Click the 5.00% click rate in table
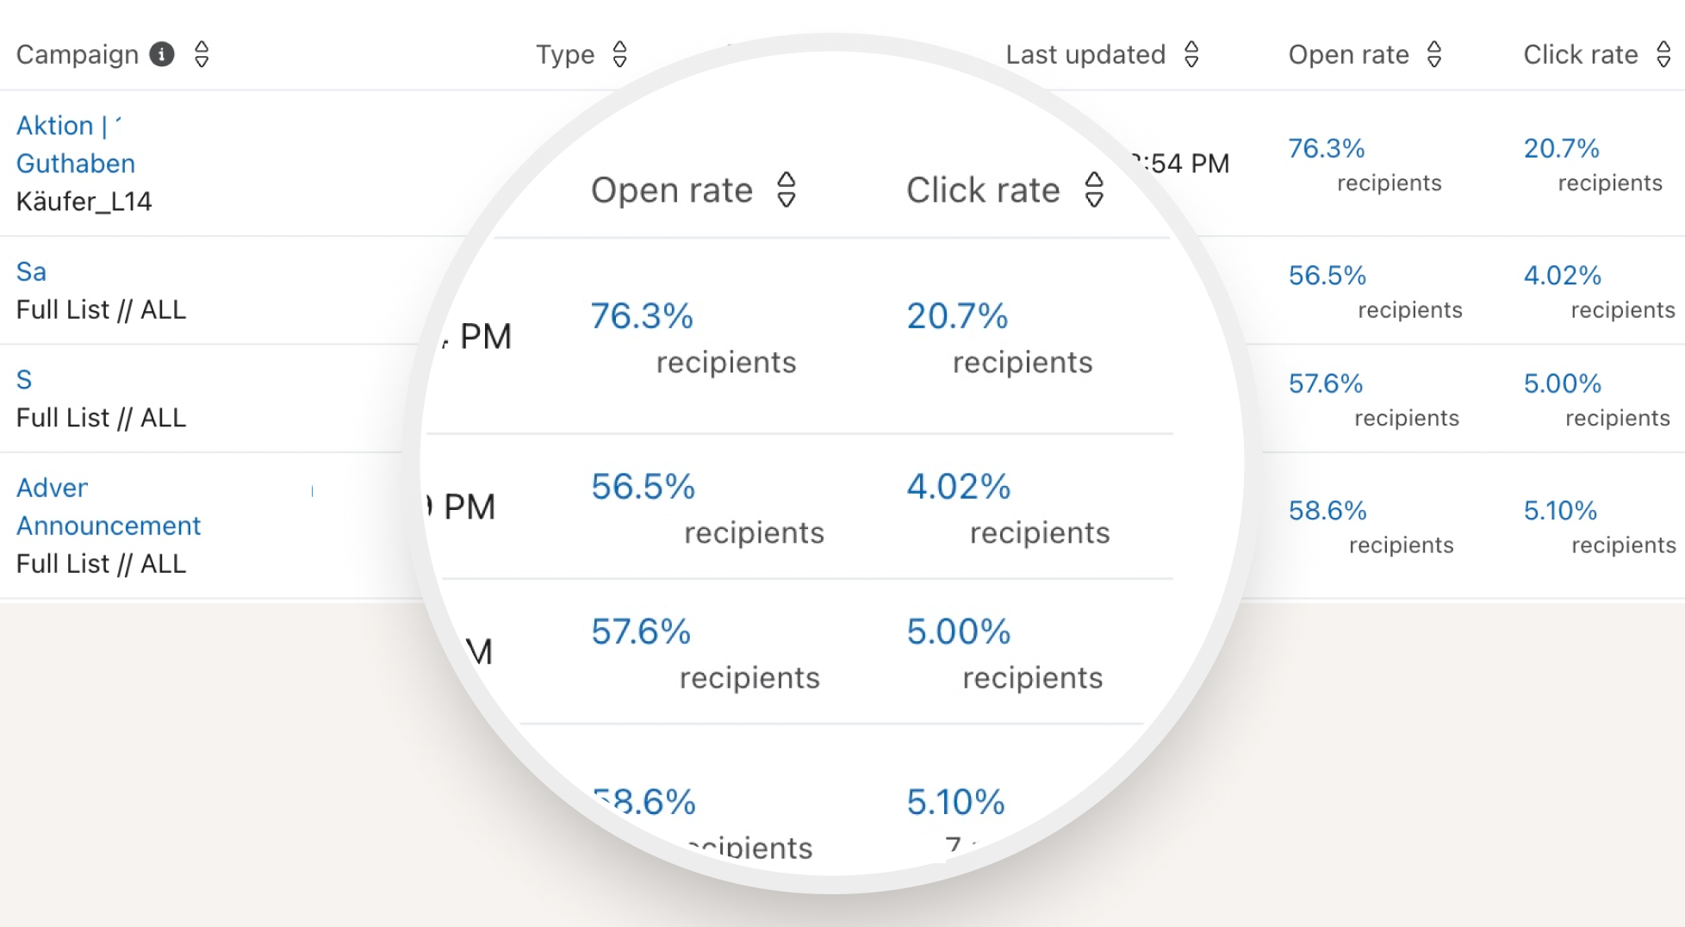 pyautogui.click(x=1563, y=383)
